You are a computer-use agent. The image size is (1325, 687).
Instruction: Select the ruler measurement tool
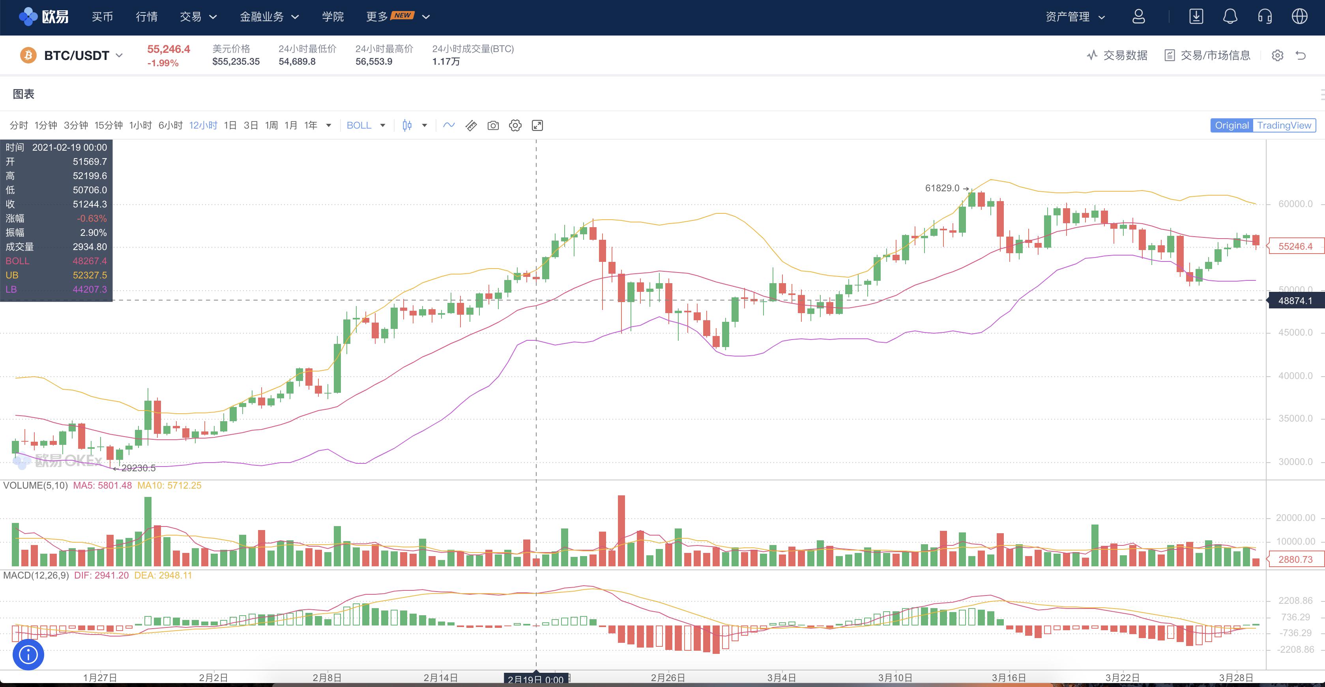[471, 125]
